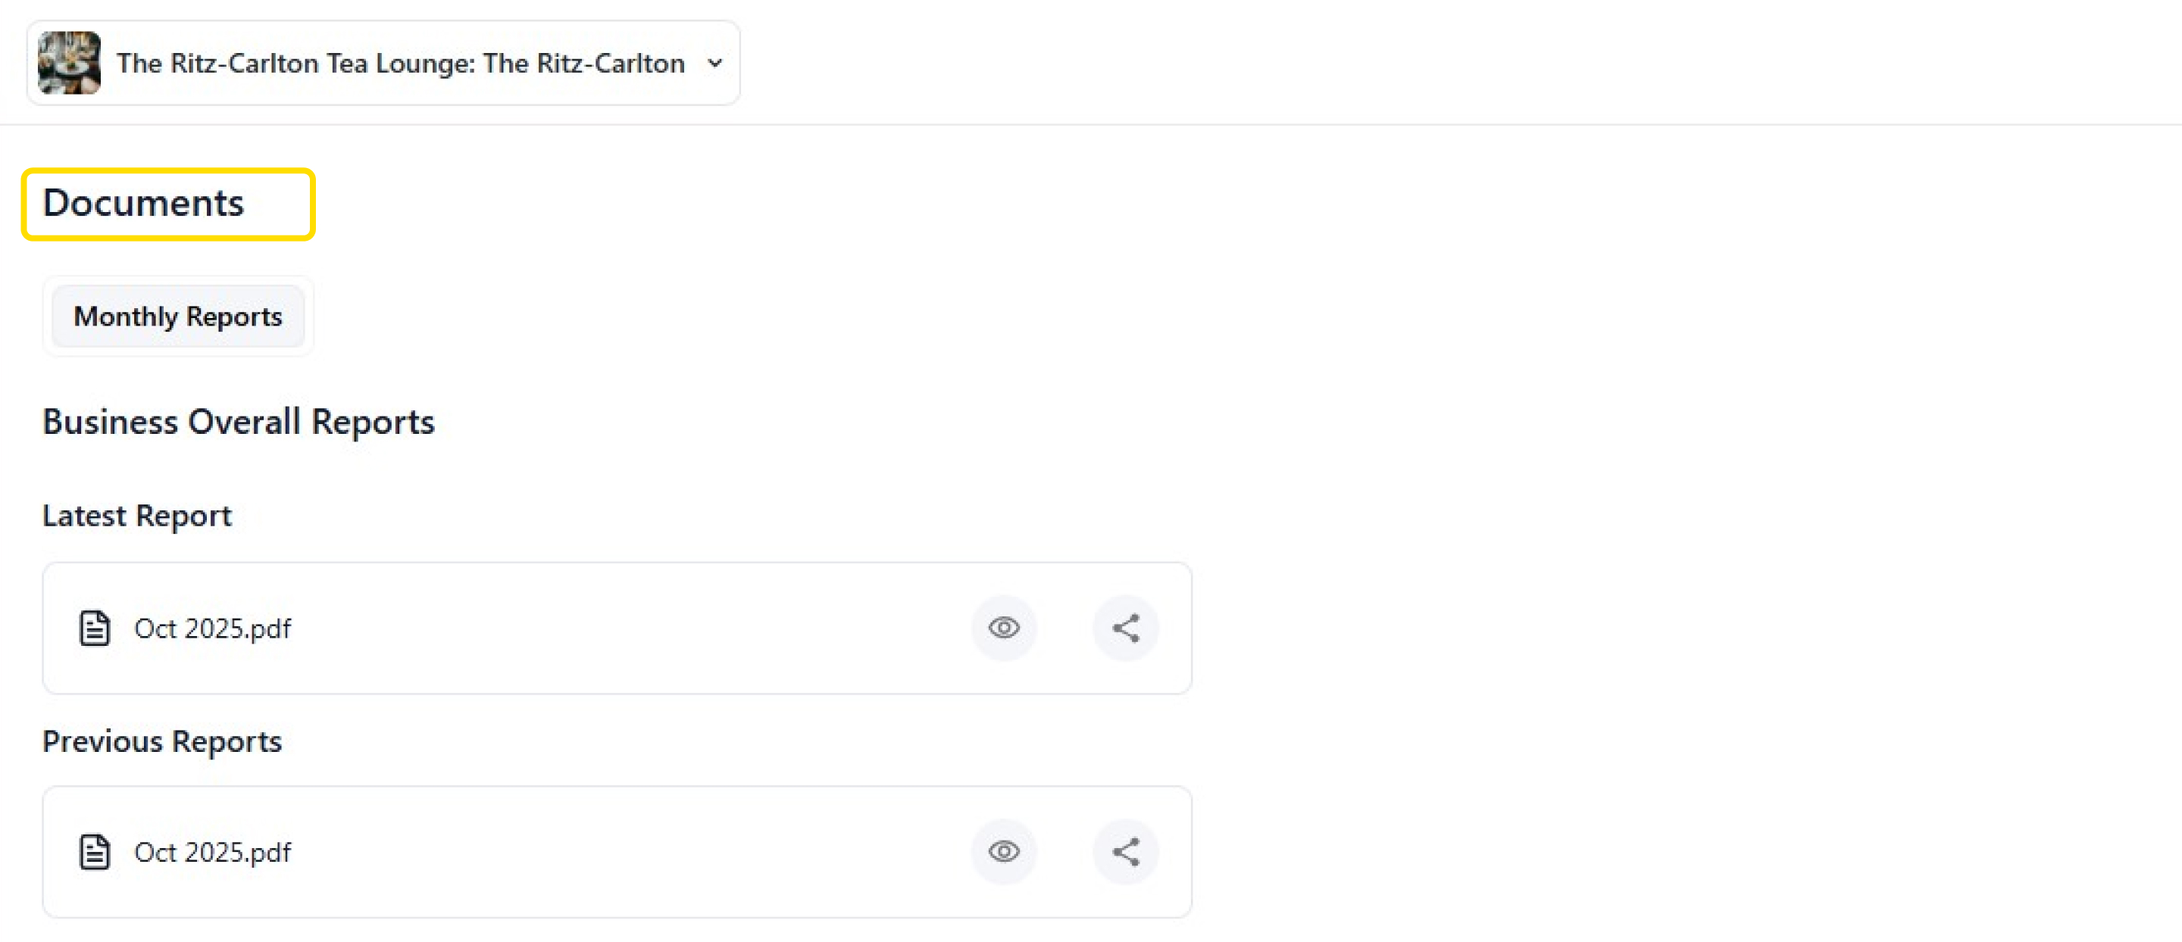Click the Business Overall Reports heading
This screenshot has height=942, width=2182.
pos(238,422)
